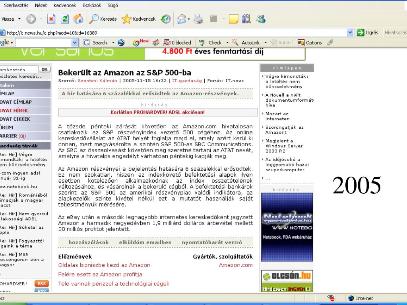Open Tele vannak pénzzel a technológiai cégek
407x305 pixels.
(113, 284)
